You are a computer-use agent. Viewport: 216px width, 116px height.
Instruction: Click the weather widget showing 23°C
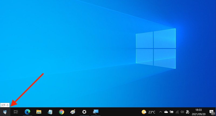[148, 112]
